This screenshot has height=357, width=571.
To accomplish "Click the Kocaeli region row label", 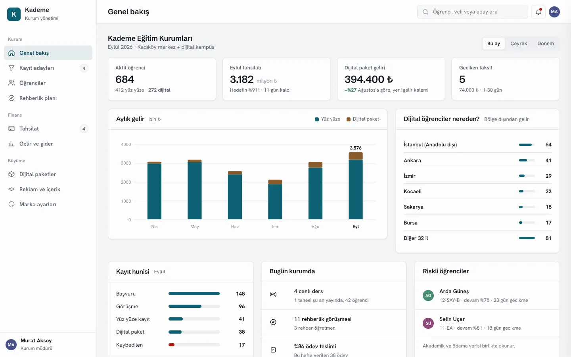I will tap(412, 191).
